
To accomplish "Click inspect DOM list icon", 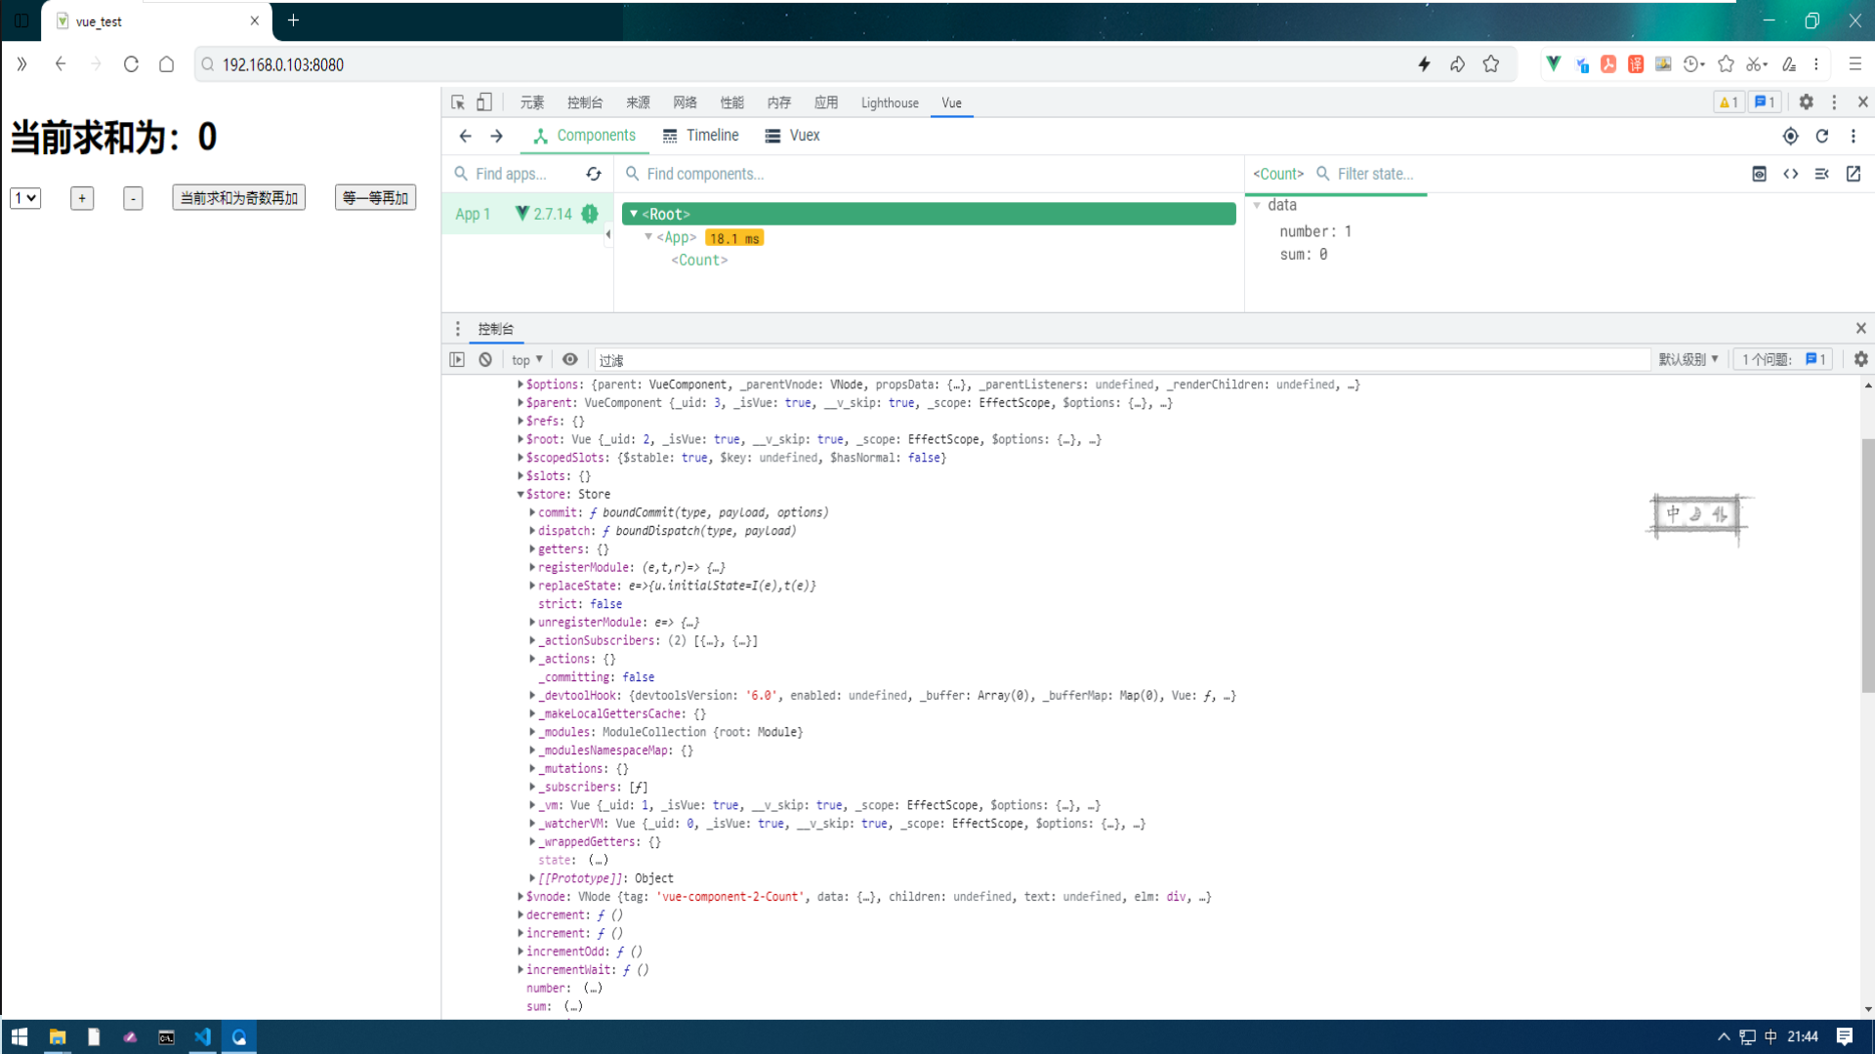I will [x=1821, y=174].
